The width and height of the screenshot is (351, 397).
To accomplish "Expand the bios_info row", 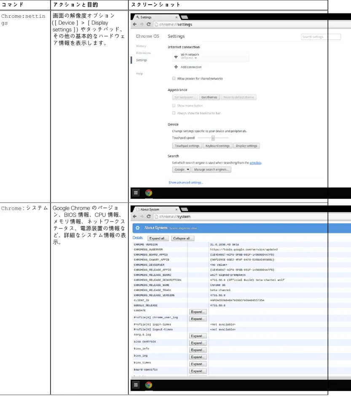I will point(198,350).
